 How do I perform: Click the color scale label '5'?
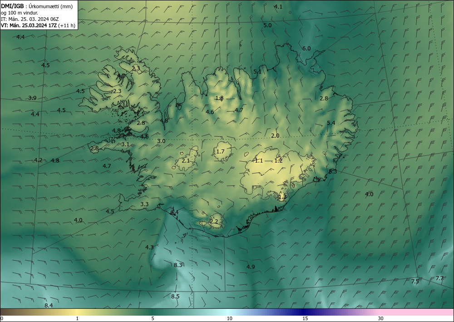(153, 318)
